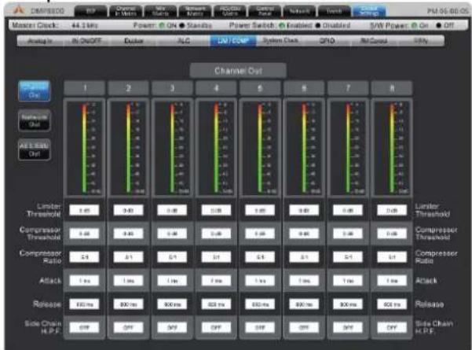Open channel 2 Release value field
Screen dimensions: 472x350
tap(128, 304)
